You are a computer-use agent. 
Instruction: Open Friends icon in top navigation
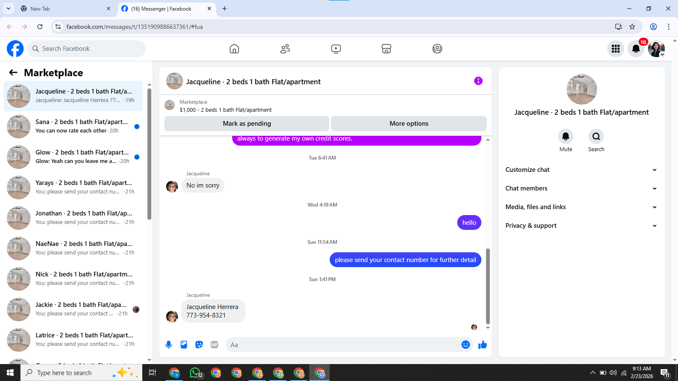click(x=285, y=49)
